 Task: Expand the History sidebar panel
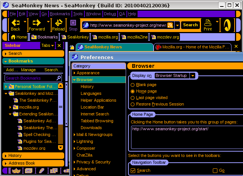coord(15,155)
